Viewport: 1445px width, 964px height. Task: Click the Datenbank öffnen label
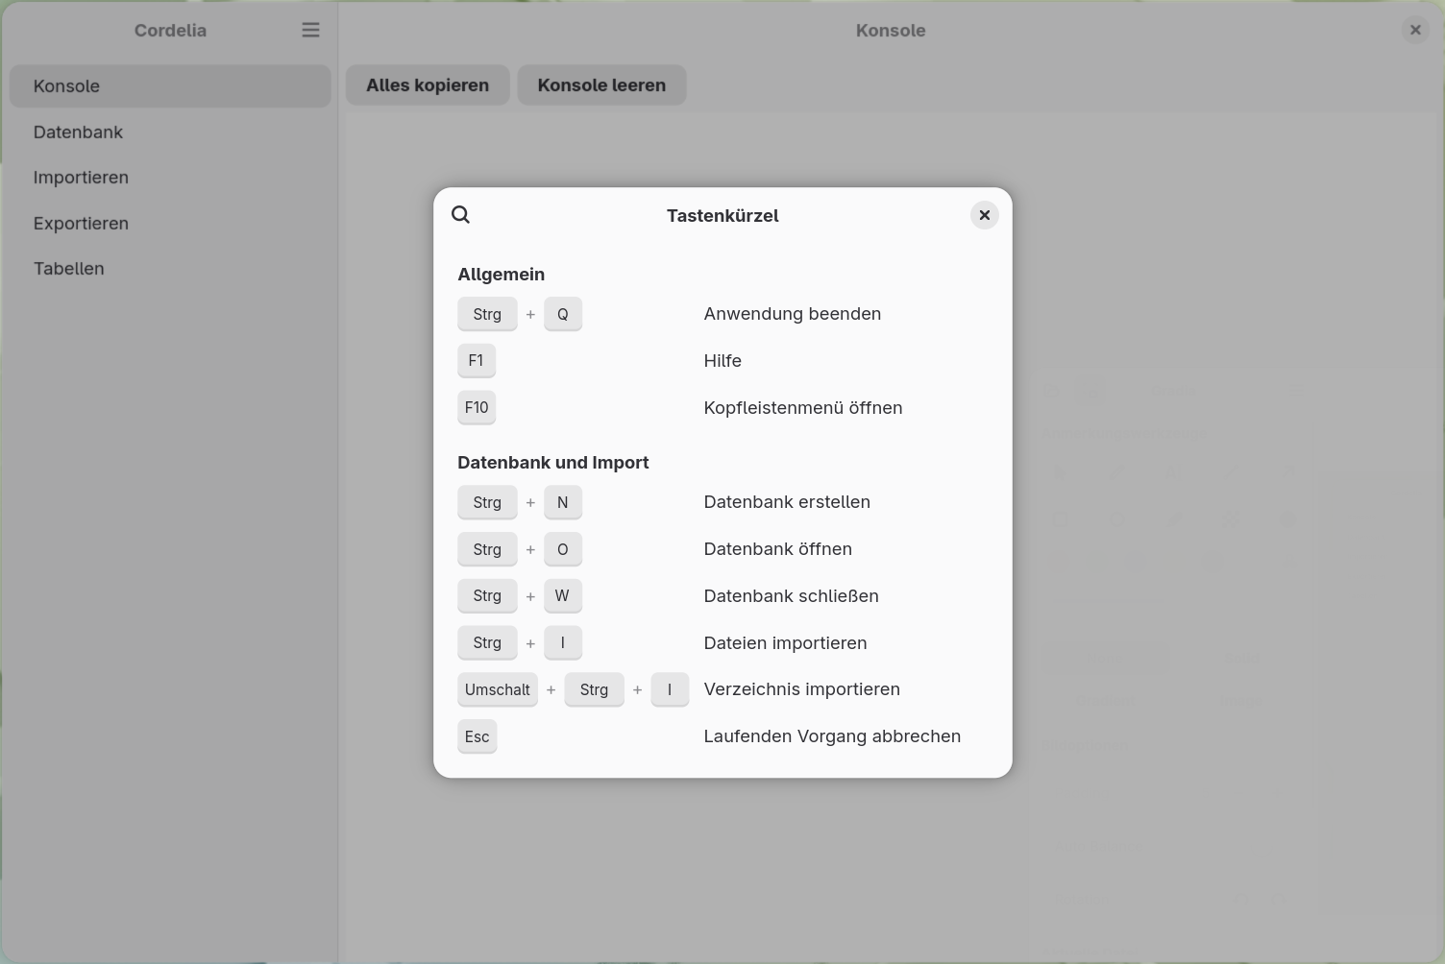click(778, 549)
